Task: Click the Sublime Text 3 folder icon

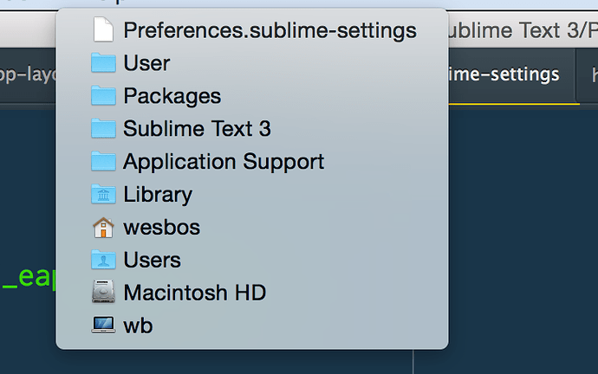Action: 103,128
